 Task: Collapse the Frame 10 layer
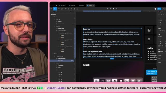point(51,14)
